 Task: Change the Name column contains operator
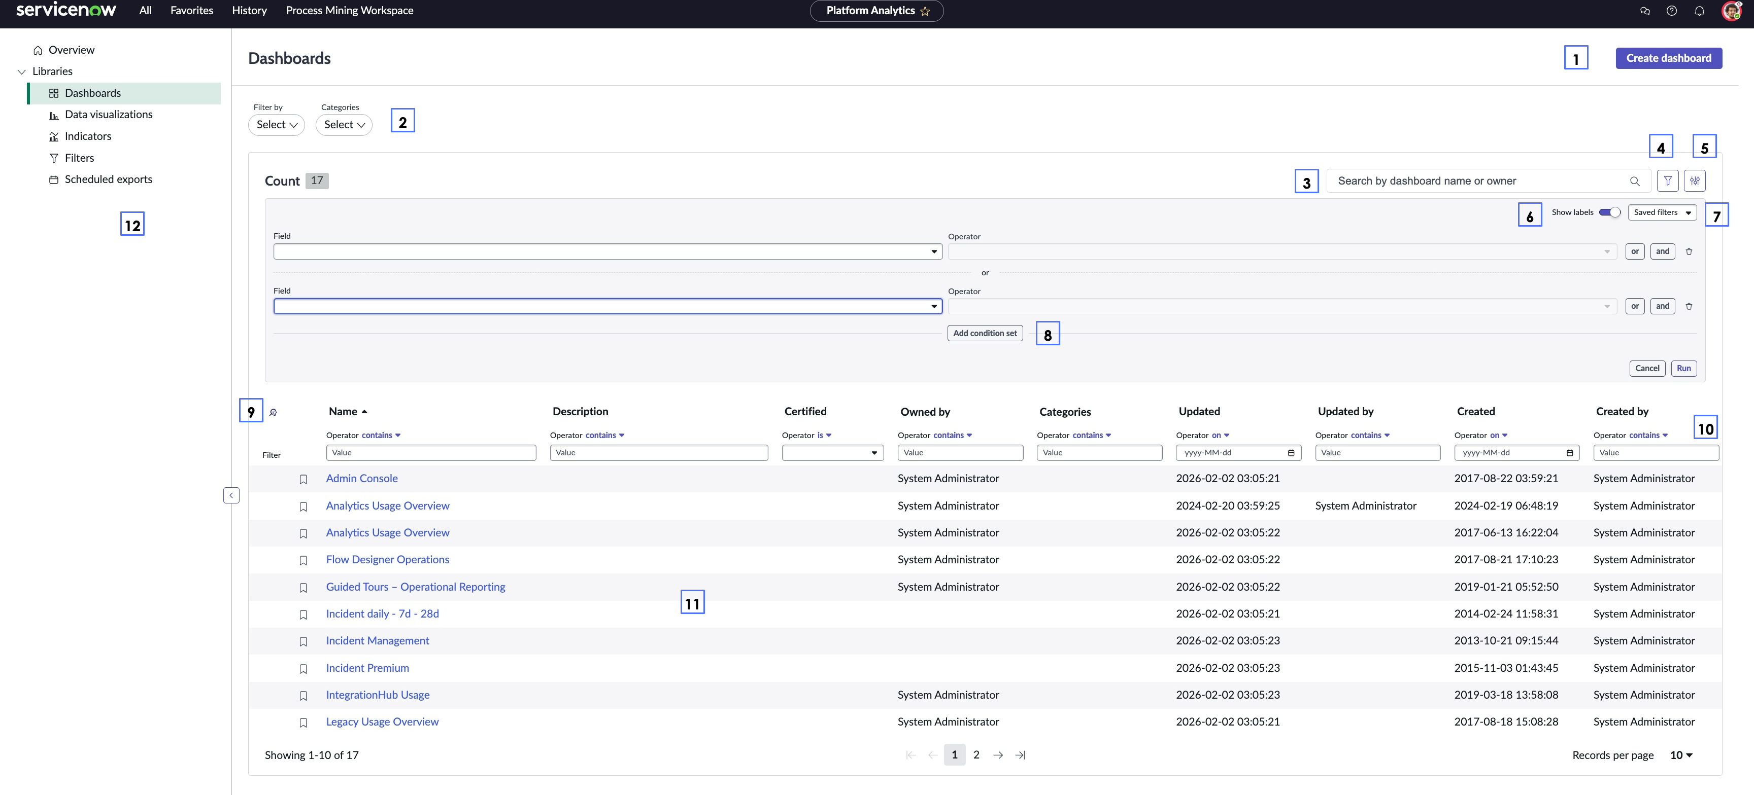click(x=381, y=435)
